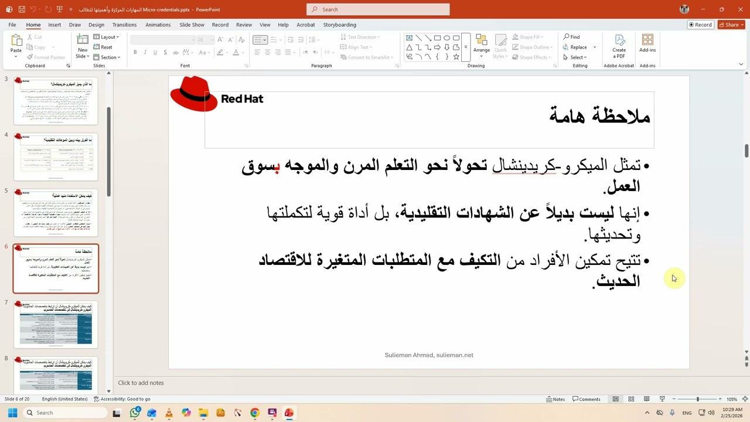The height and width of the screenshot is (422, 750).
Task: Open WhatsApp from the taskbar
Action: 135,413
